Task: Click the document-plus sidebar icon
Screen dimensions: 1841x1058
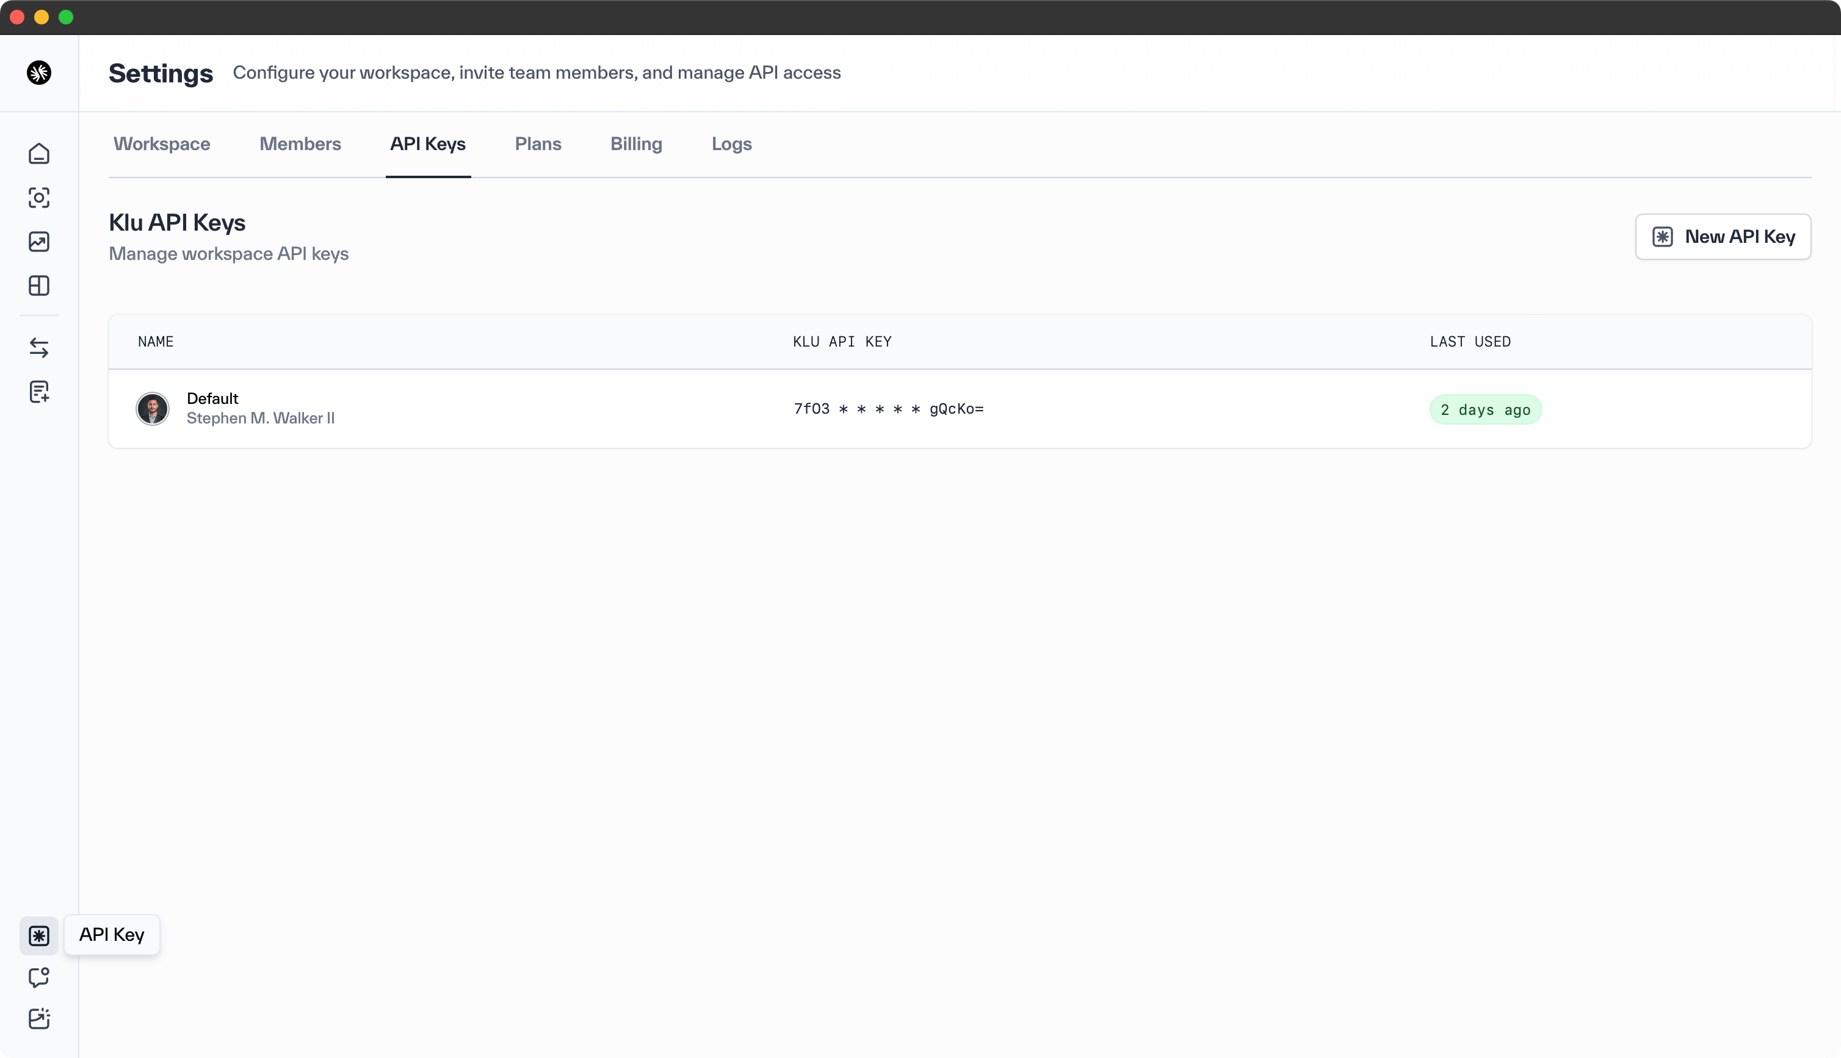Action: point(39,392)
